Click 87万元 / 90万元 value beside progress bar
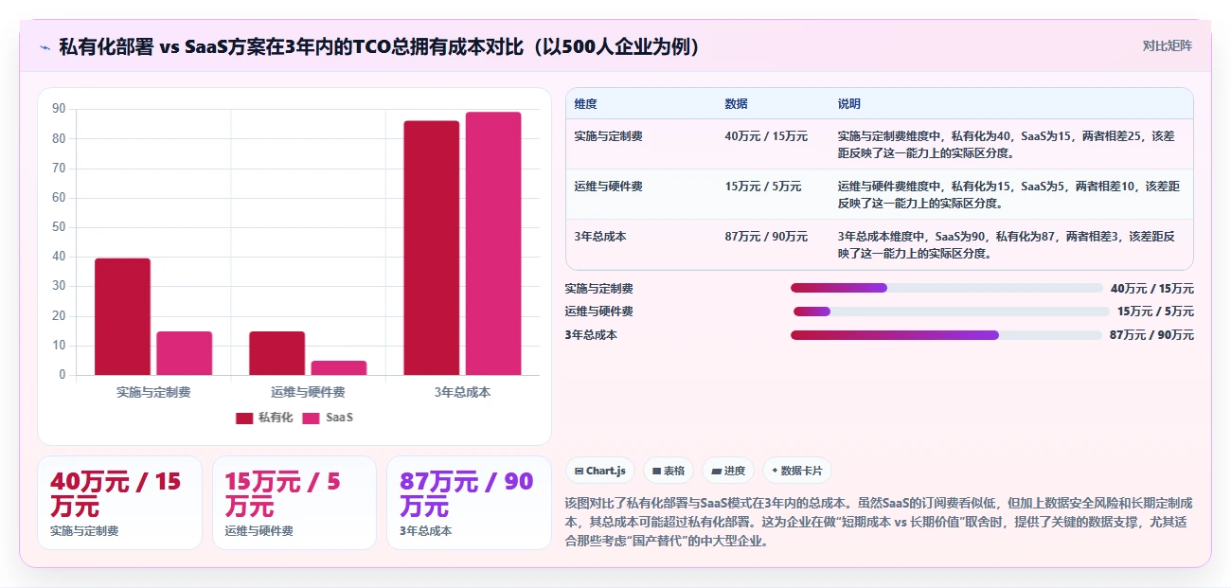This screenshot has width=1231, height=588. (1151, 335)
